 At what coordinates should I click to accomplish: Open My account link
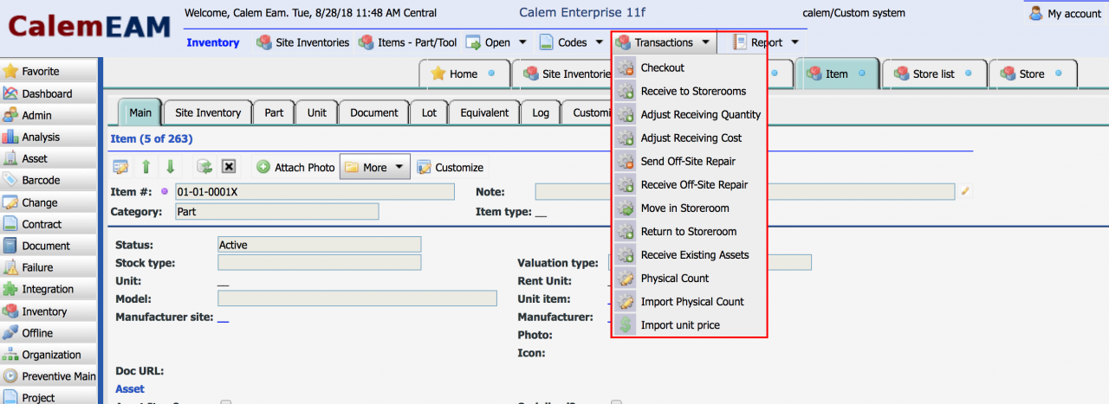coord(1065,14)
